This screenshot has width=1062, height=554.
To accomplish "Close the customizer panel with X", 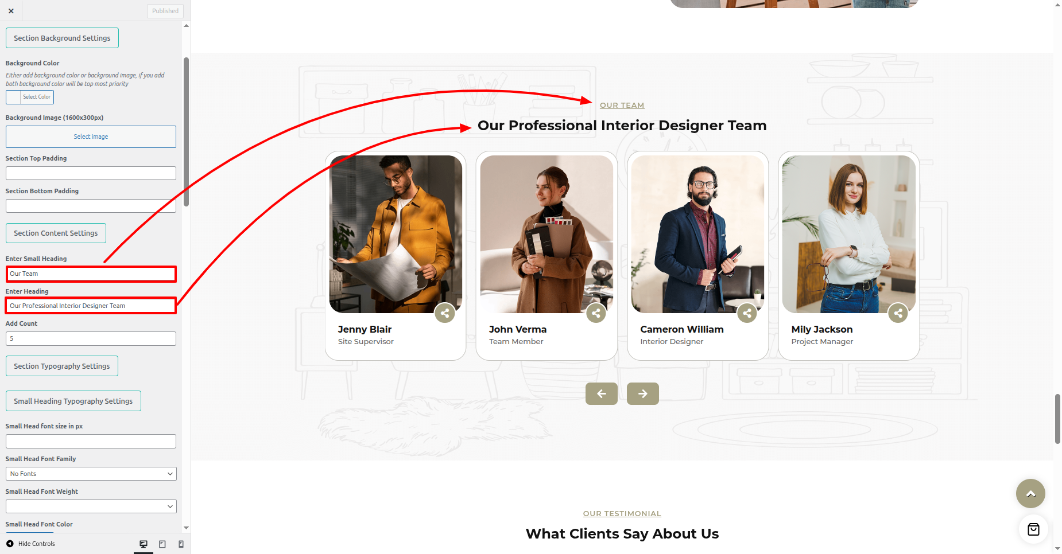I will 11,11.
